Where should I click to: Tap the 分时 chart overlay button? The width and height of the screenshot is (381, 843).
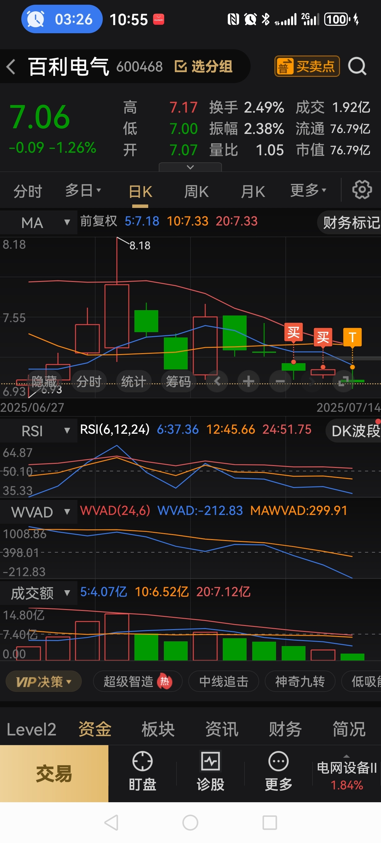tap(89, 381)
